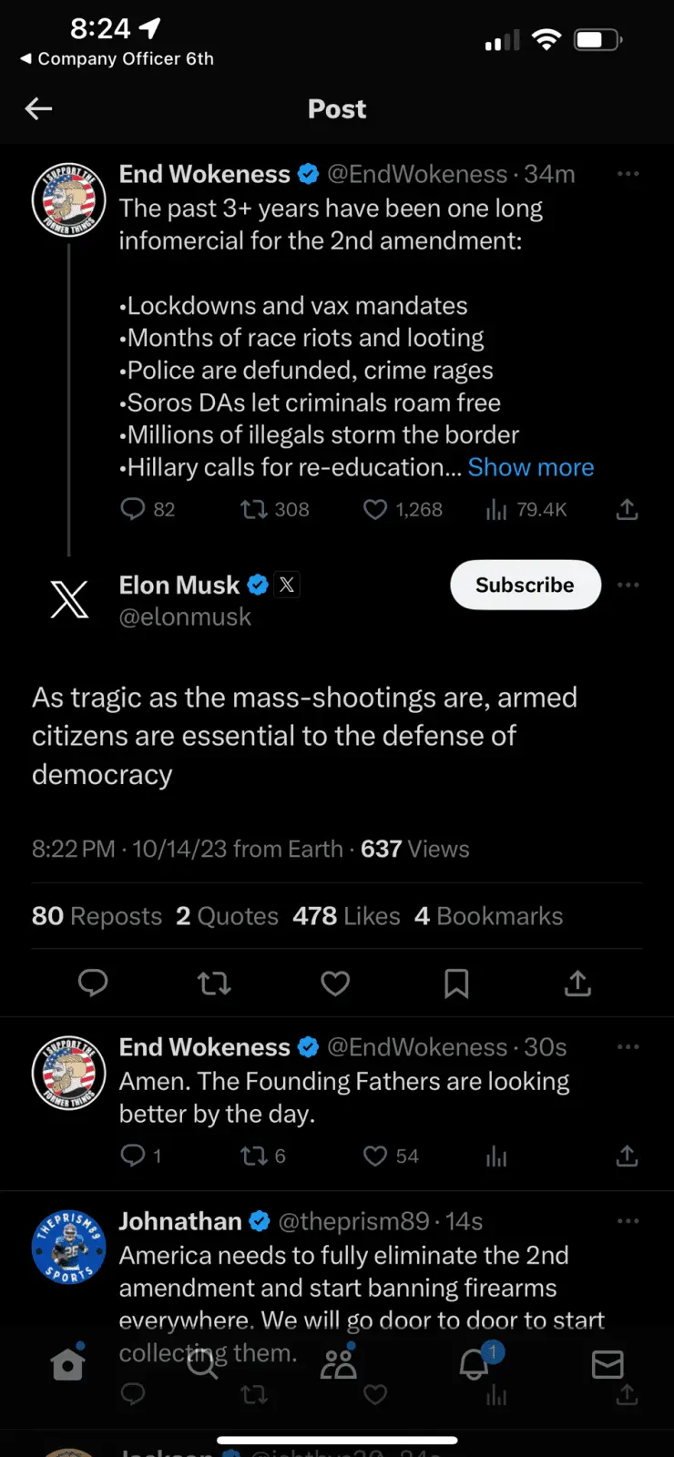This screenshot has width=674, height=1457.
Task: Subscribe to Elon Musk
Action: 526,585
